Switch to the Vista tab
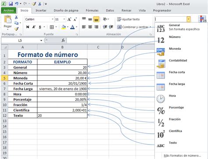This screenshot has height=159, width=208. [x=142, y=10]
